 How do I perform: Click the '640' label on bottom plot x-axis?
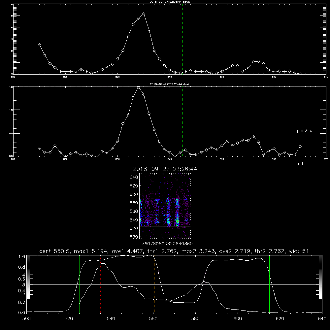click(322, 319)
